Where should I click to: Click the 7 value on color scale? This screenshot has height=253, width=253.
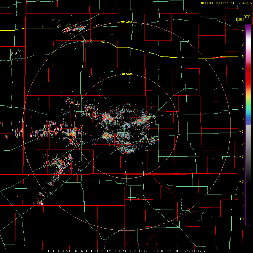click(243, 31)
